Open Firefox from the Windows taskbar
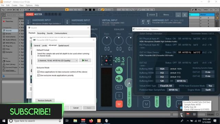This screenshot has height=124, width=220. click(x=91, y=121)
